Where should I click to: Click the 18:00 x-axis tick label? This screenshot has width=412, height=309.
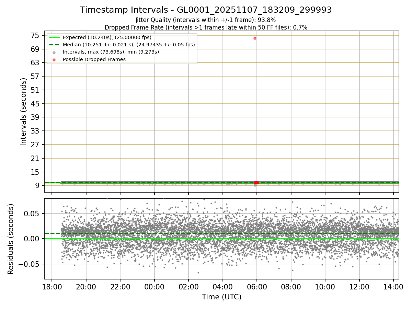pos(52,286)
